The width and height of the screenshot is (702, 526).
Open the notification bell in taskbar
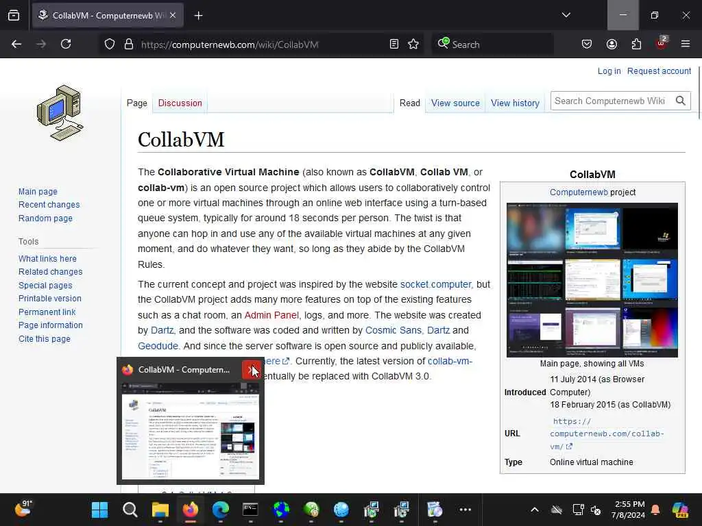pyautogui.click(x=655, y=510)
